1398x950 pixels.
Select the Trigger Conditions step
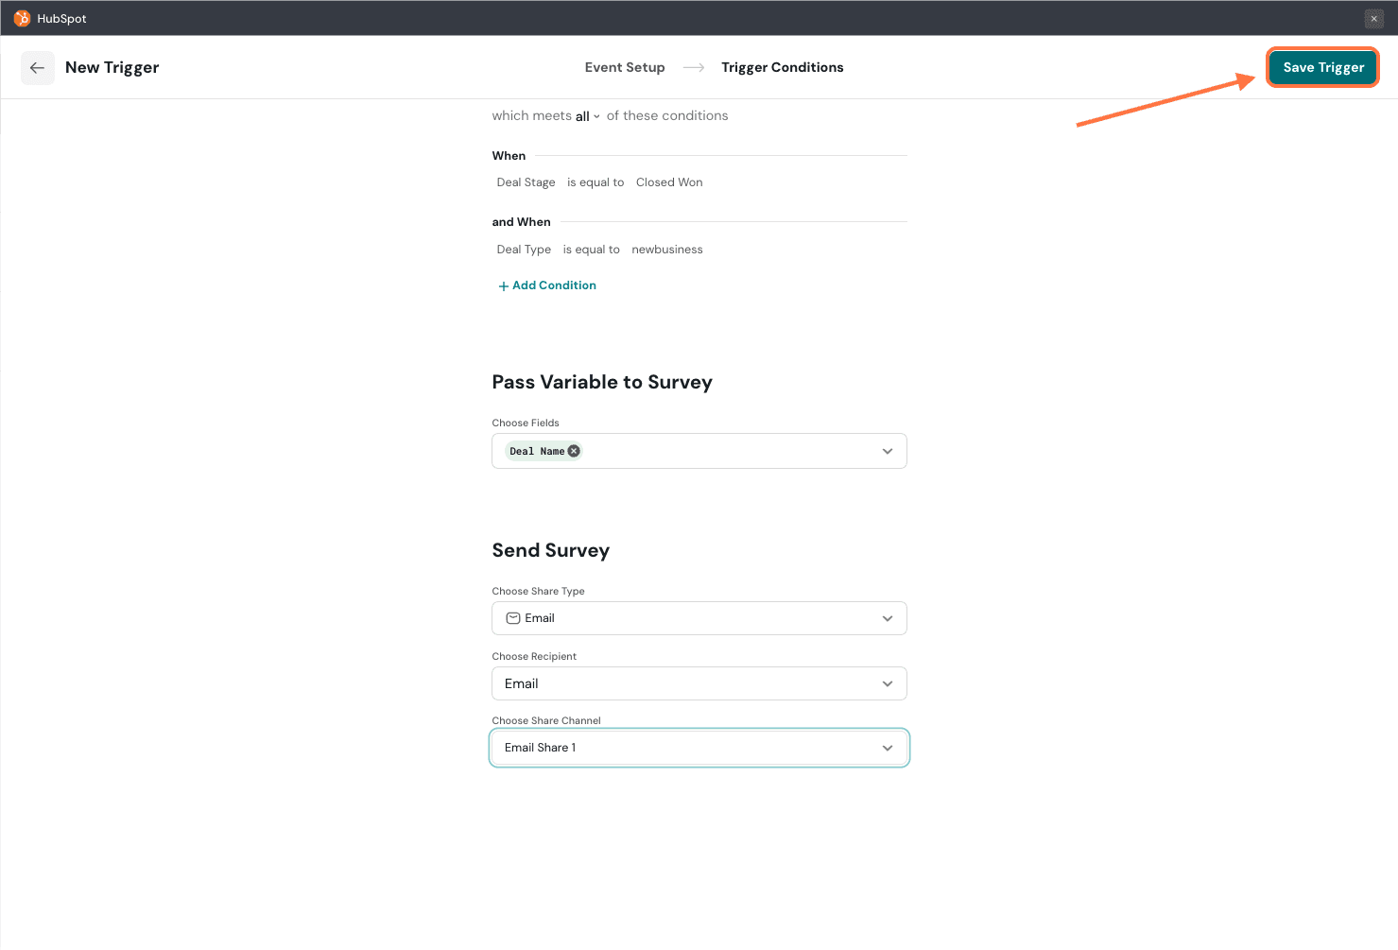tap(782, 68)
